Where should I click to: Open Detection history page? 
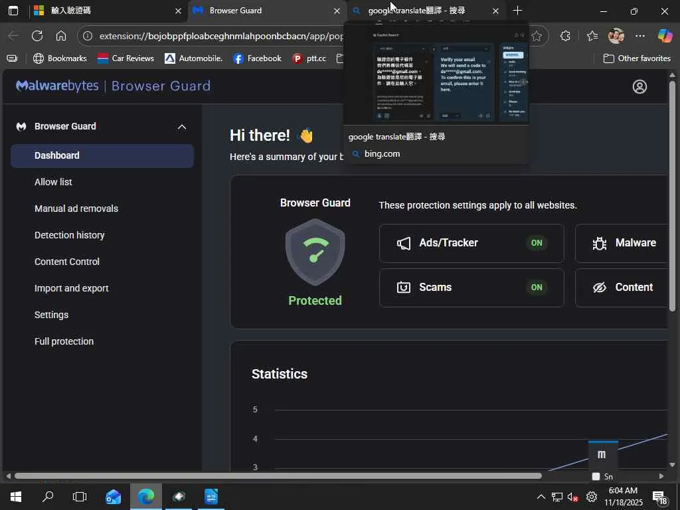click(69, 235)
